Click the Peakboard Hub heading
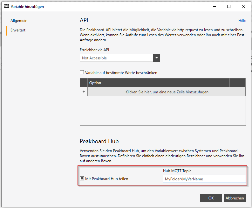This screenshot has height=208, width=252. [99, 141]
